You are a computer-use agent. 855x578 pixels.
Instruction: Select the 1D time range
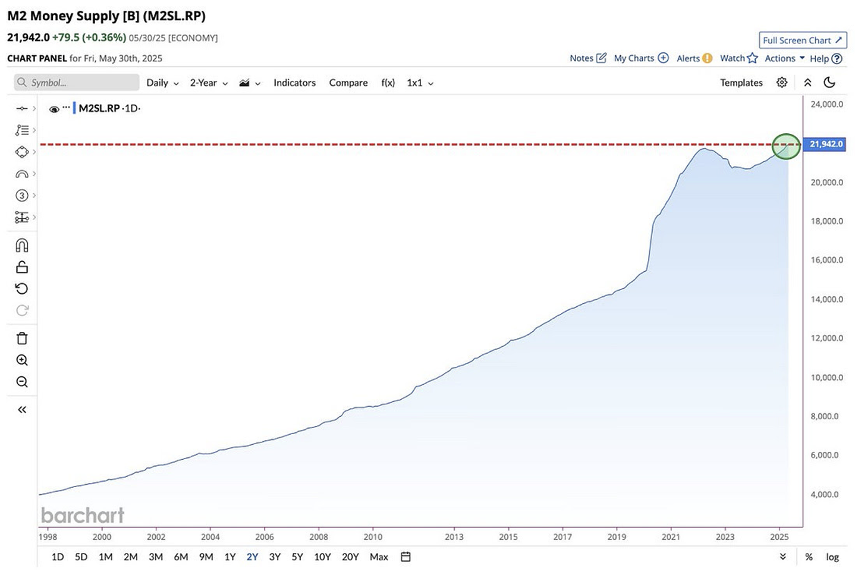58,557
